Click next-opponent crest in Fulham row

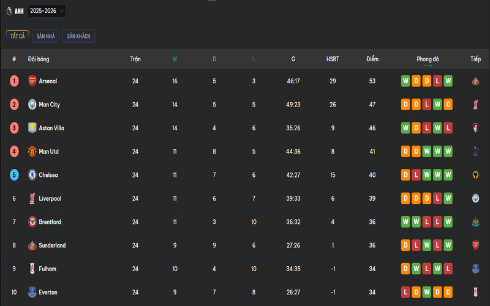coord(475,269)
